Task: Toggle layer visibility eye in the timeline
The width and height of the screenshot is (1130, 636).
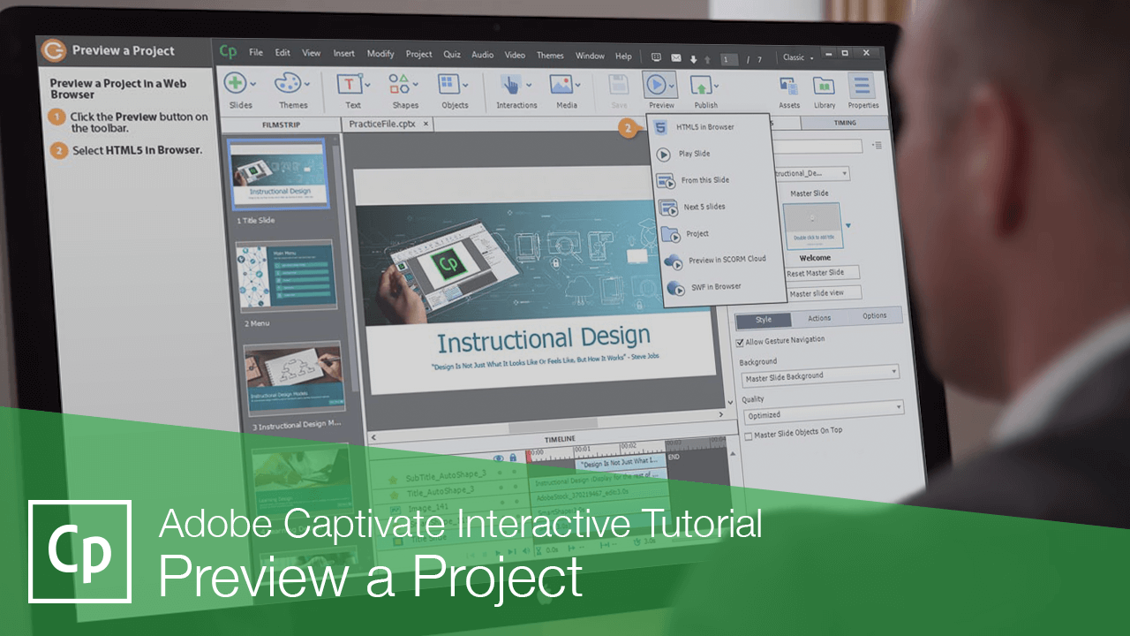Action: (x=499, y=458)
